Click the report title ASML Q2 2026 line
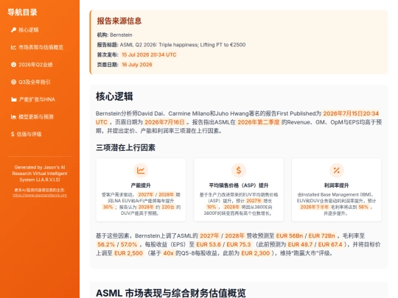 pos(171,45)
